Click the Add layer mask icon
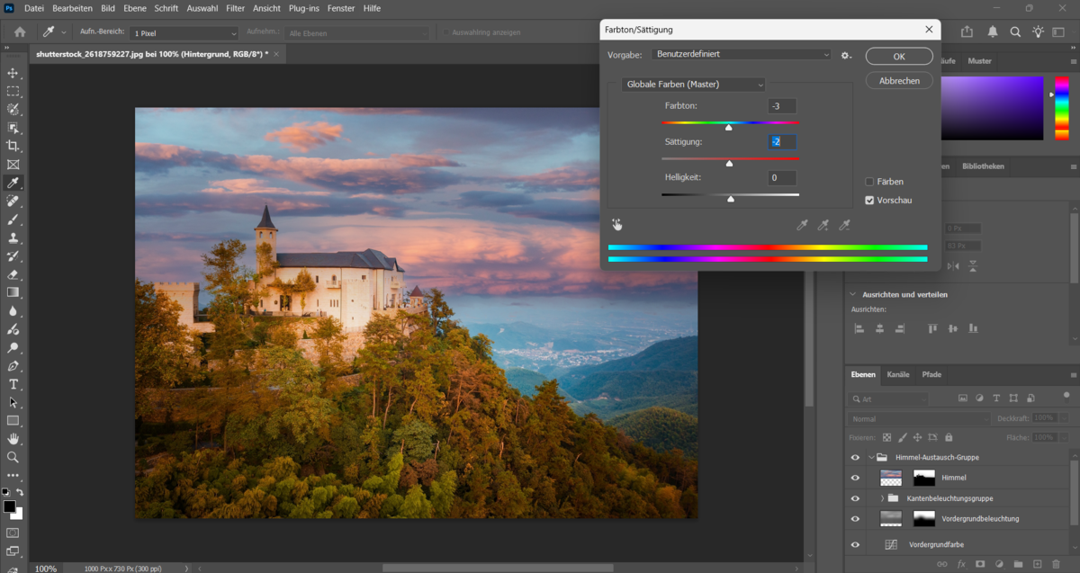This screenshot has width=1080, height=573. tap(980, 563)
